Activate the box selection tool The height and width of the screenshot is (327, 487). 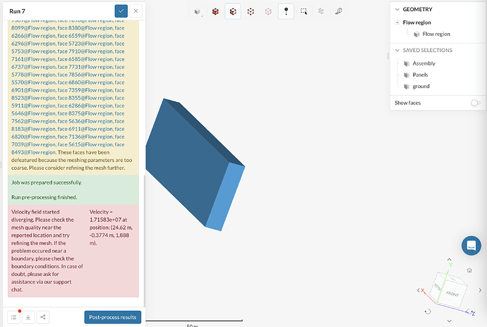coord(303,11)
